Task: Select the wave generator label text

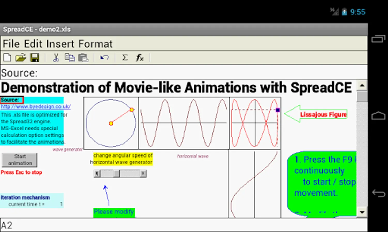Action: [x=67, y=150]
